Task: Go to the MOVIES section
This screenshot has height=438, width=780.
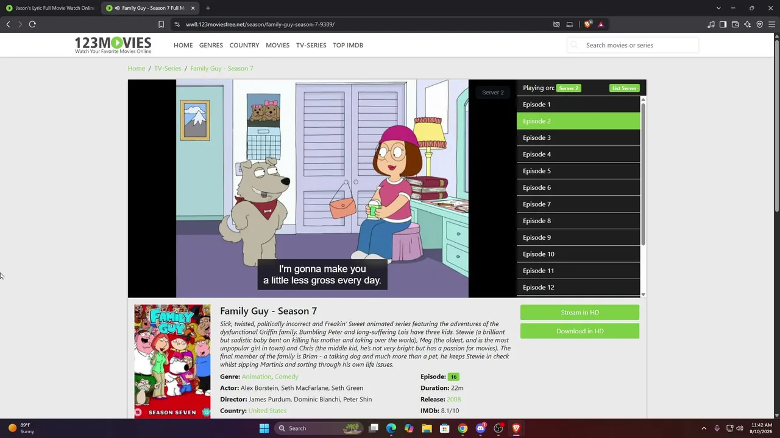Action: [277, 45]
